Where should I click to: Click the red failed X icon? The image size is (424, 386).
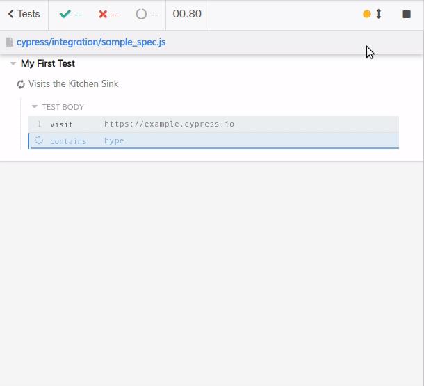tap(103, 14)
